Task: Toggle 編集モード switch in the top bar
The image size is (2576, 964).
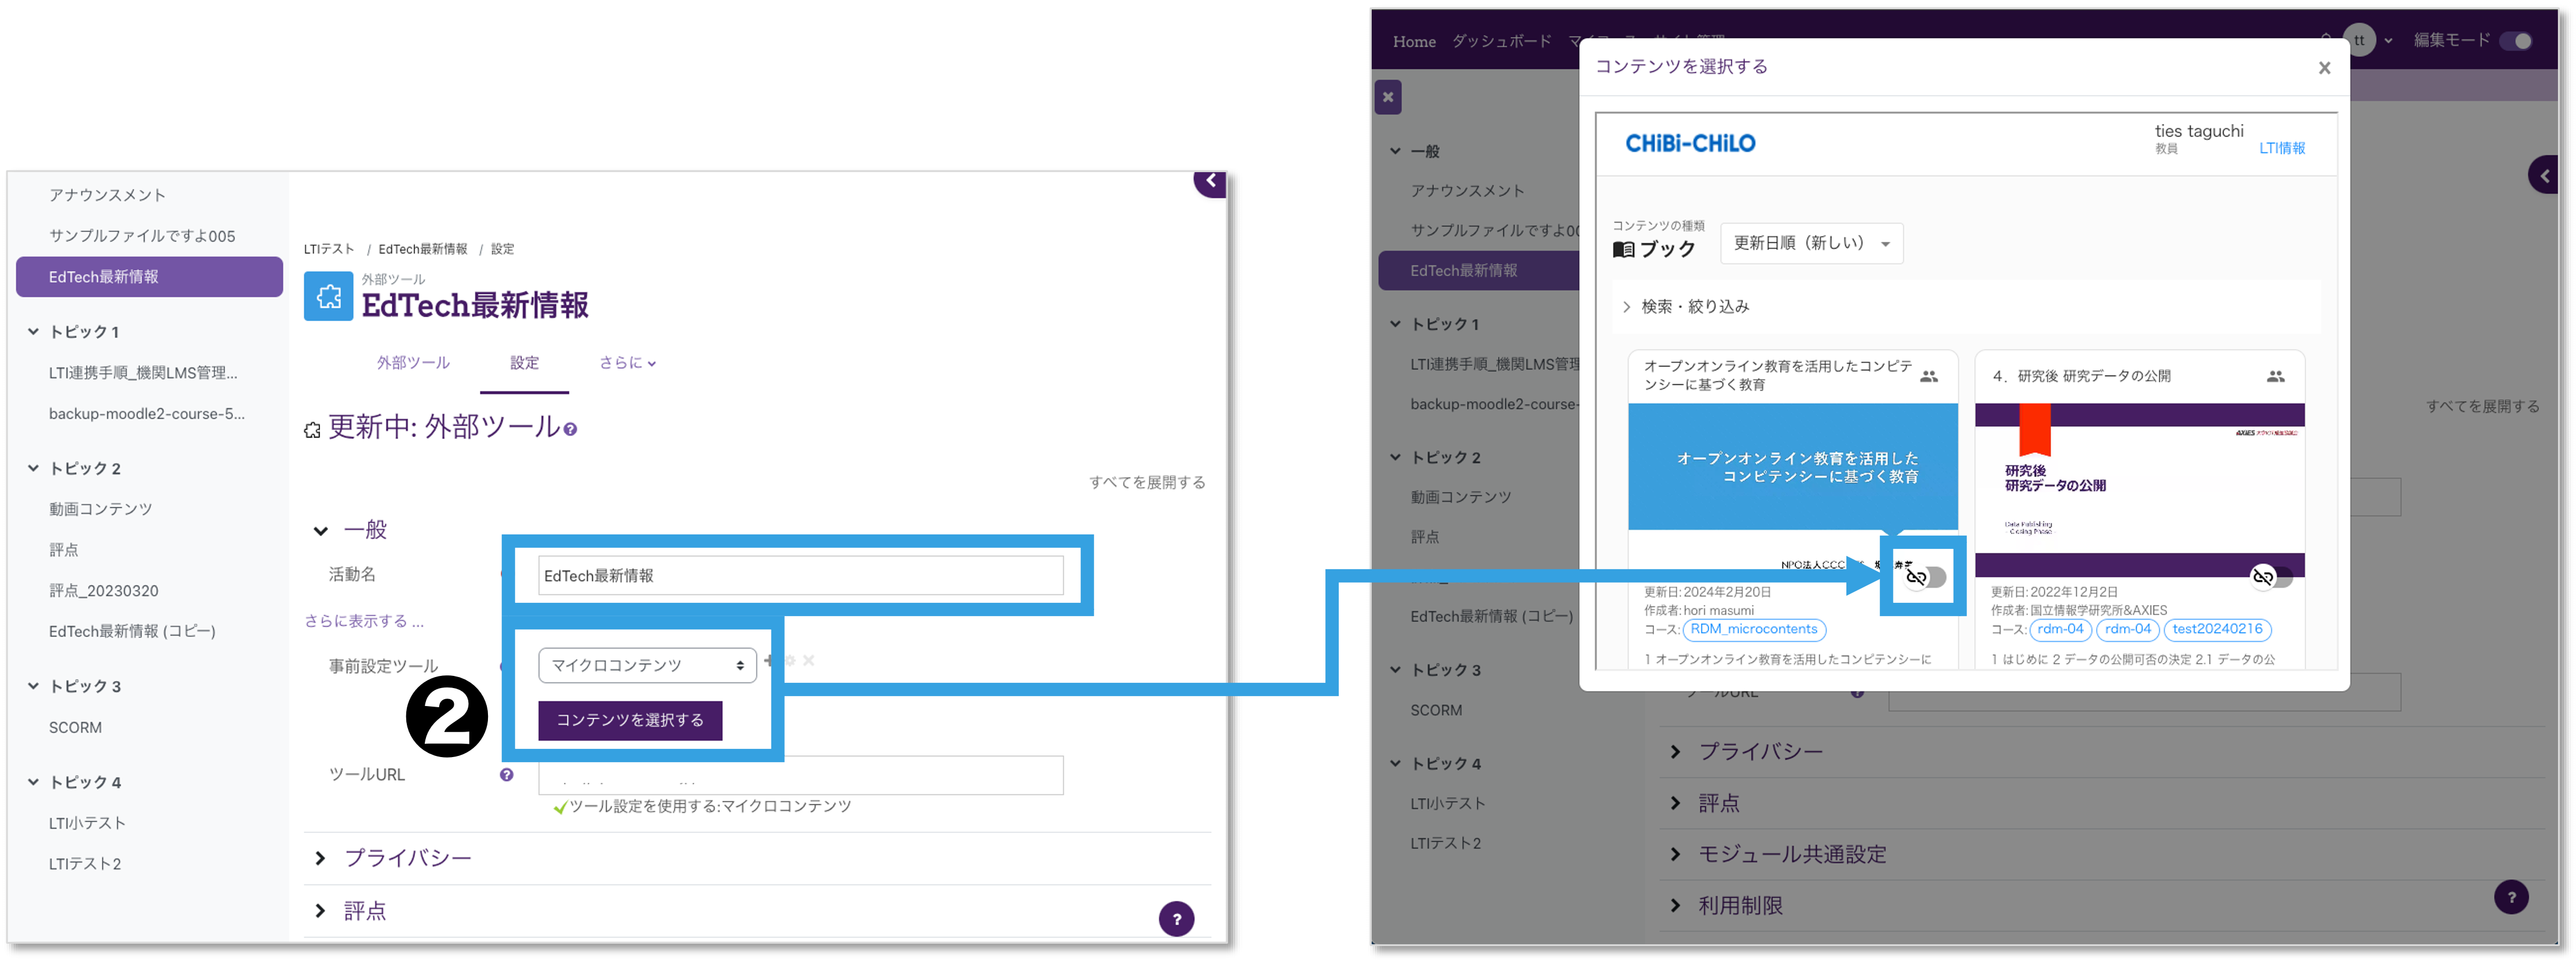Action: click(x=2515, y=41)
